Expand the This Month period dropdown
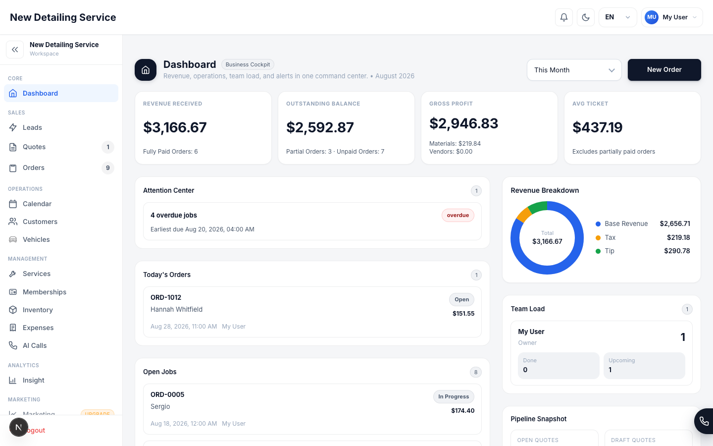713x446 pixels. click(x=574, y=70)
